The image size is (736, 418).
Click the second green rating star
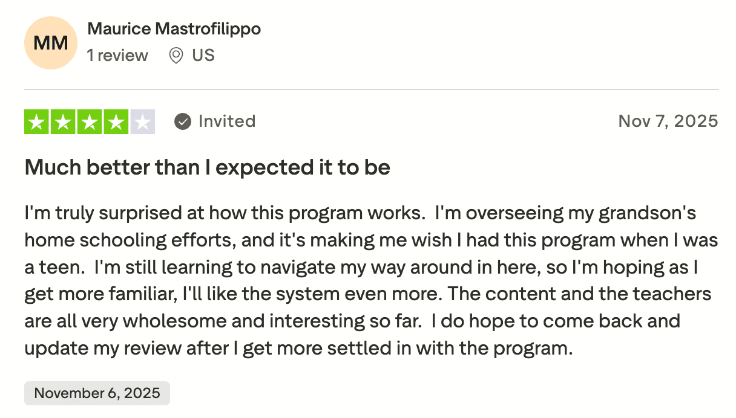tap(63, 121)
